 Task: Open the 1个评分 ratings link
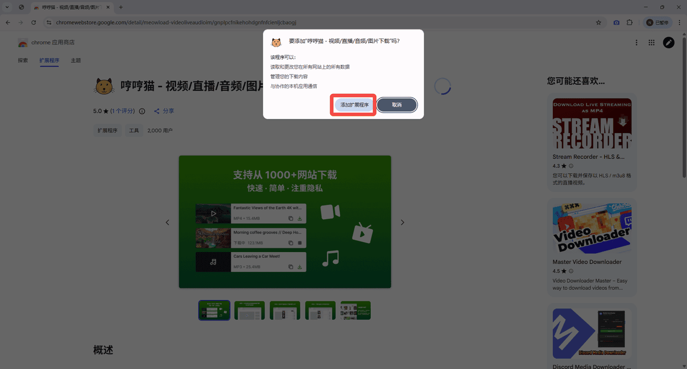click(x=122, y=111)
